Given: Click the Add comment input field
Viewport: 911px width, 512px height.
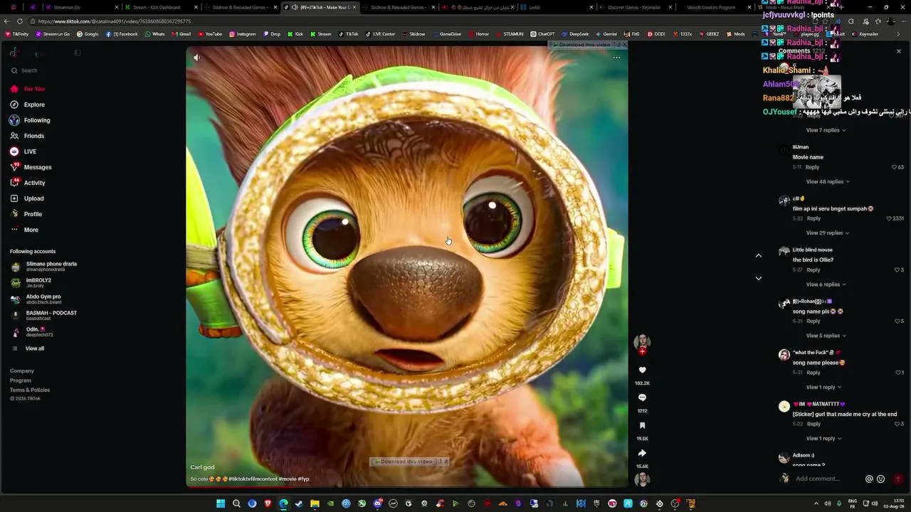Looking at the screenshot, I should [826, 479].
